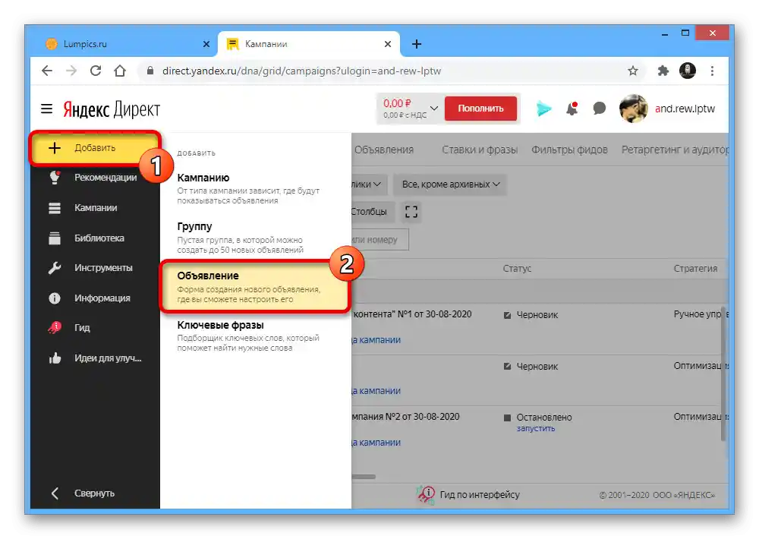The height and width of the screenshot is (539, 759).
Task: Open Все, кроме архивных dropdown
Action: click(450, 184)
